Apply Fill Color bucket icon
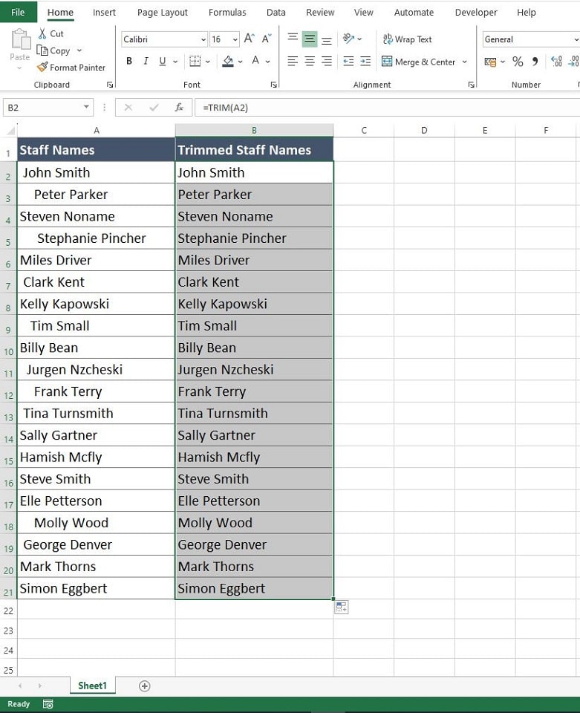Image resolution: width=580 pixels, height=713 pixels. [228, 61]
